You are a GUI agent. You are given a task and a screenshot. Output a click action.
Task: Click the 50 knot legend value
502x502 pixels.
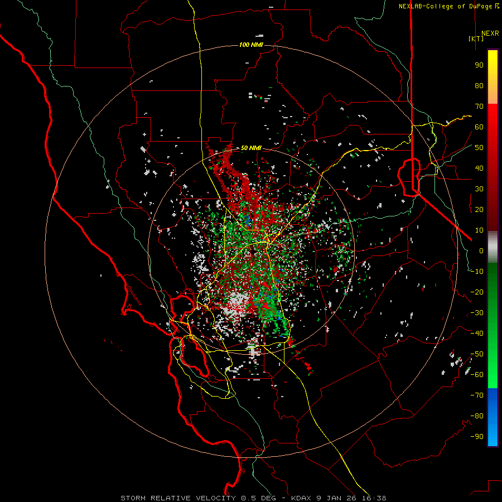[x=479, y=148]
